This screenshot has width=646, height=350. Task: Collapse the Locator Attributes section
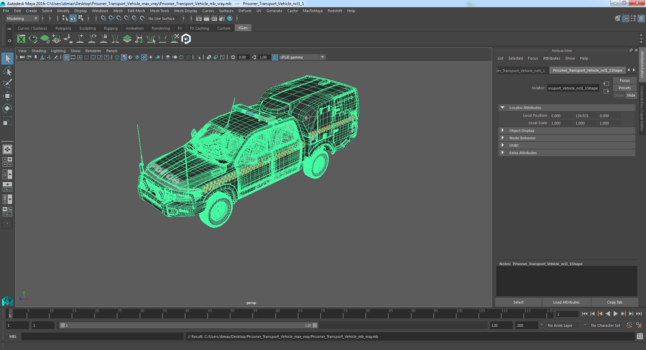point(503,108)
